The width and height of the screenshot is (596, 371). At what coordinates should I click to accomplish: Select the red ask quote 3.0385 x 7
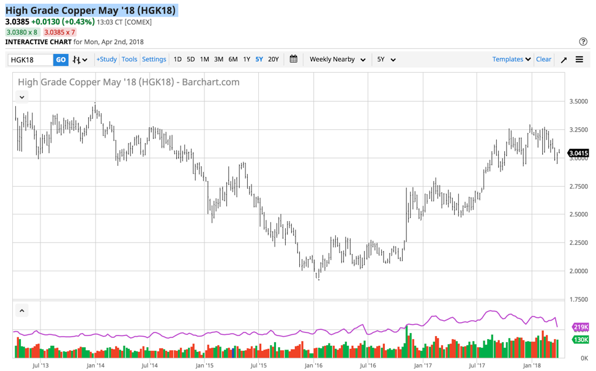click(x=61, y=31)
